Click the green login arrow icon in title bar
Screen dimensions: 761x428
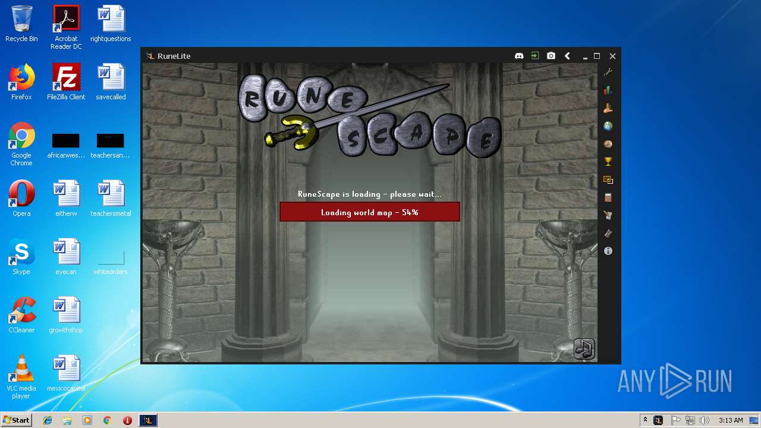coord(535,56)
